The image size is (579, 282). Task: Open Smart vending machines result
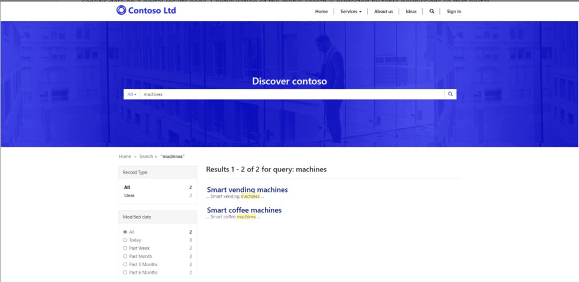pyautogui.click(x=247, y=190)
